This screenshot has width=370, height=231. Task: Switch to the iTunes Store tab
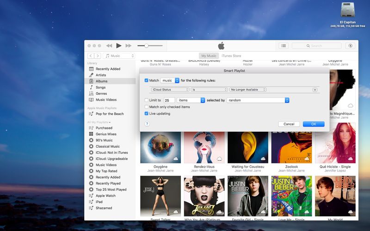(231, 56)
